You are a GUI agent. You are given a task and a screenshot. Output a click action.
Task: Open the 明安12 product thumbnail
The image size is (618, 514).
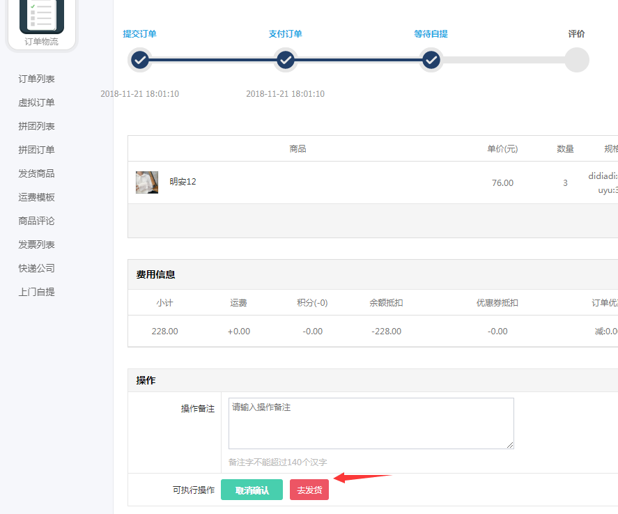click(x=146, y=182)
